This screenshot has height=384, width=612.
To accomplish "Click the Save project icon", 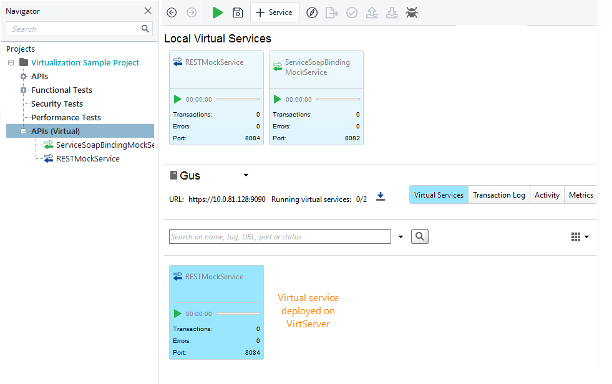I will coord(238,12).
